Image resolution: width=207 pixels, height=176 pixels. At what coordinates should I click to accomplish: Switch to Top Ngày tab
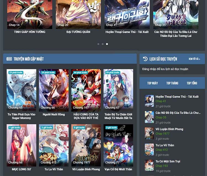(153, 83)
